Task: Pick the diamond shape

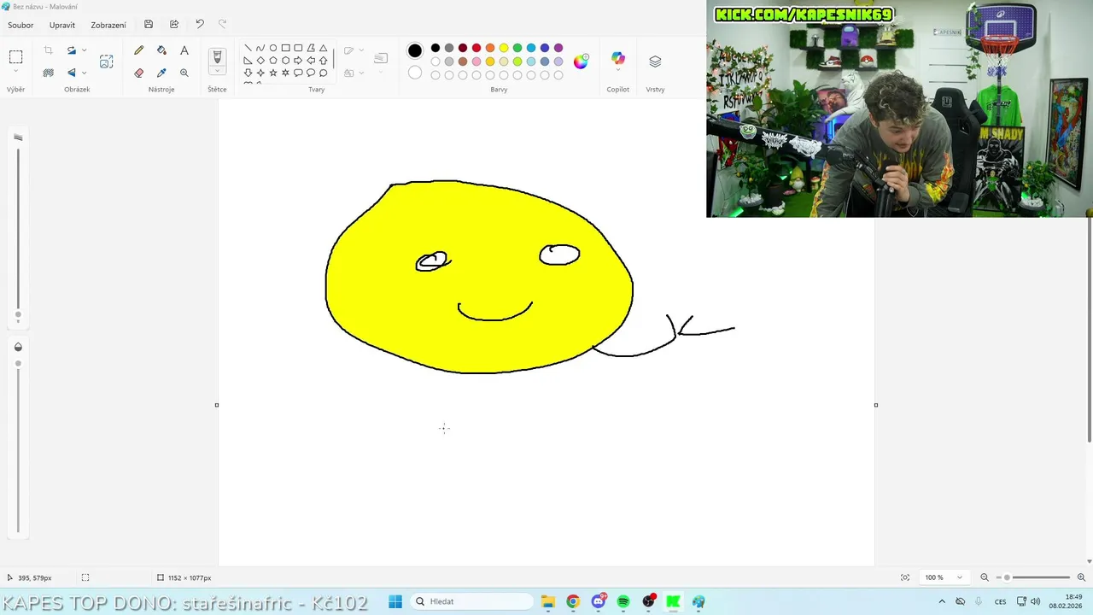Action: [x=260, y=61]
